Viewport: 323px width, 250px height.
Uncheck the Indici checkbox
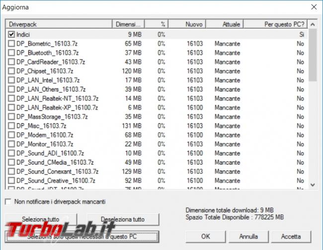[11, 34]
